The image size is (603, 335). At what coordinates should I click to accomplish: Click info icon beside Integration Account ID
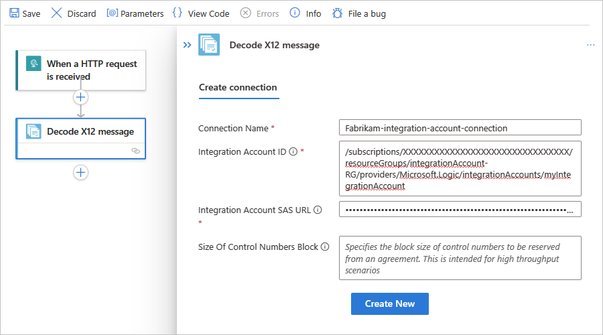[x=293, y=151]
